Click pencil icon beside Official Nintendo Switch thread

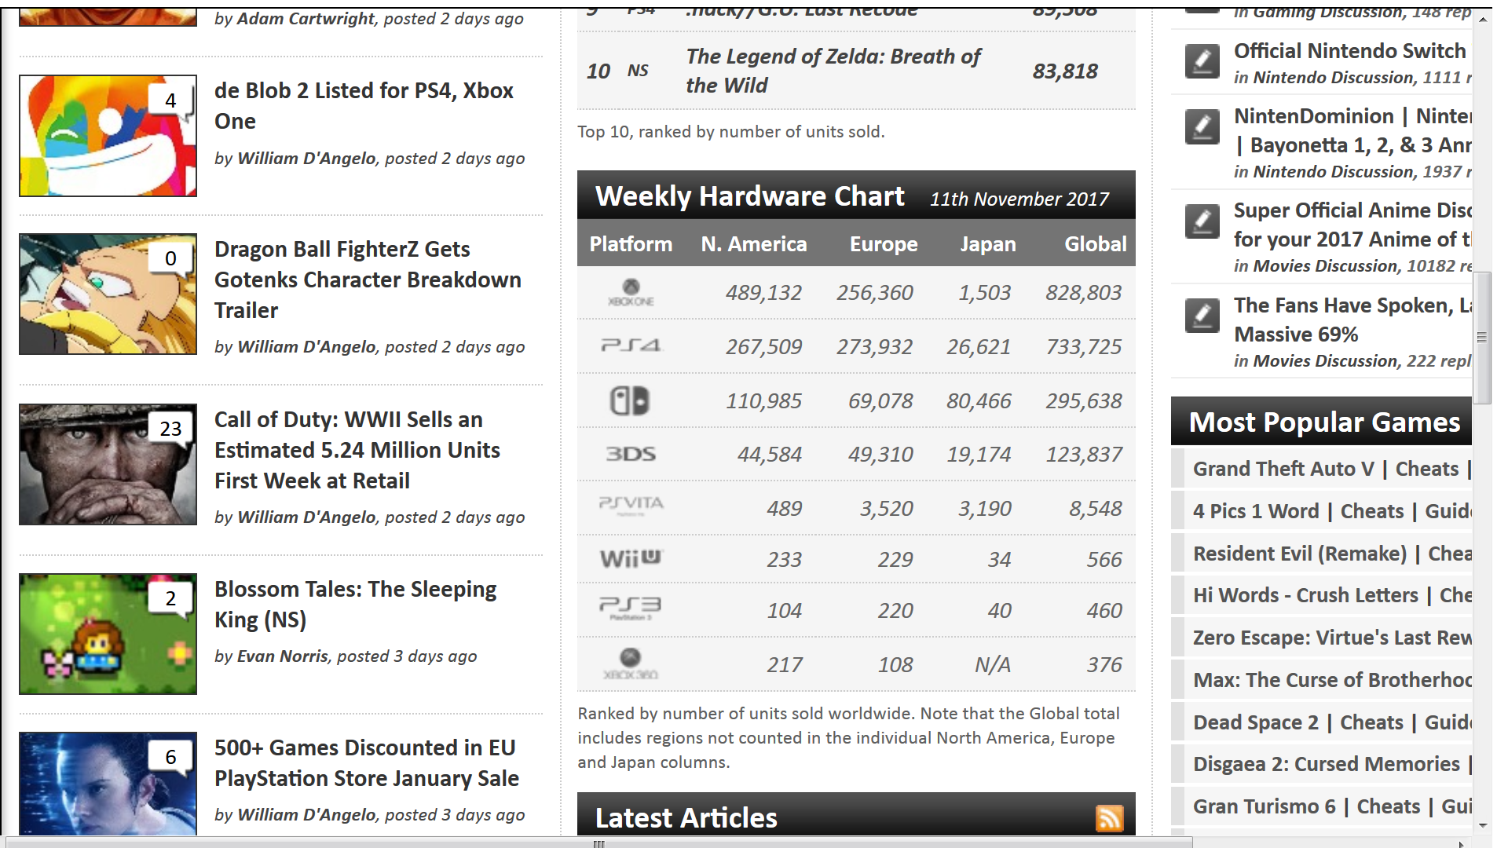(x=1202, y=61)
